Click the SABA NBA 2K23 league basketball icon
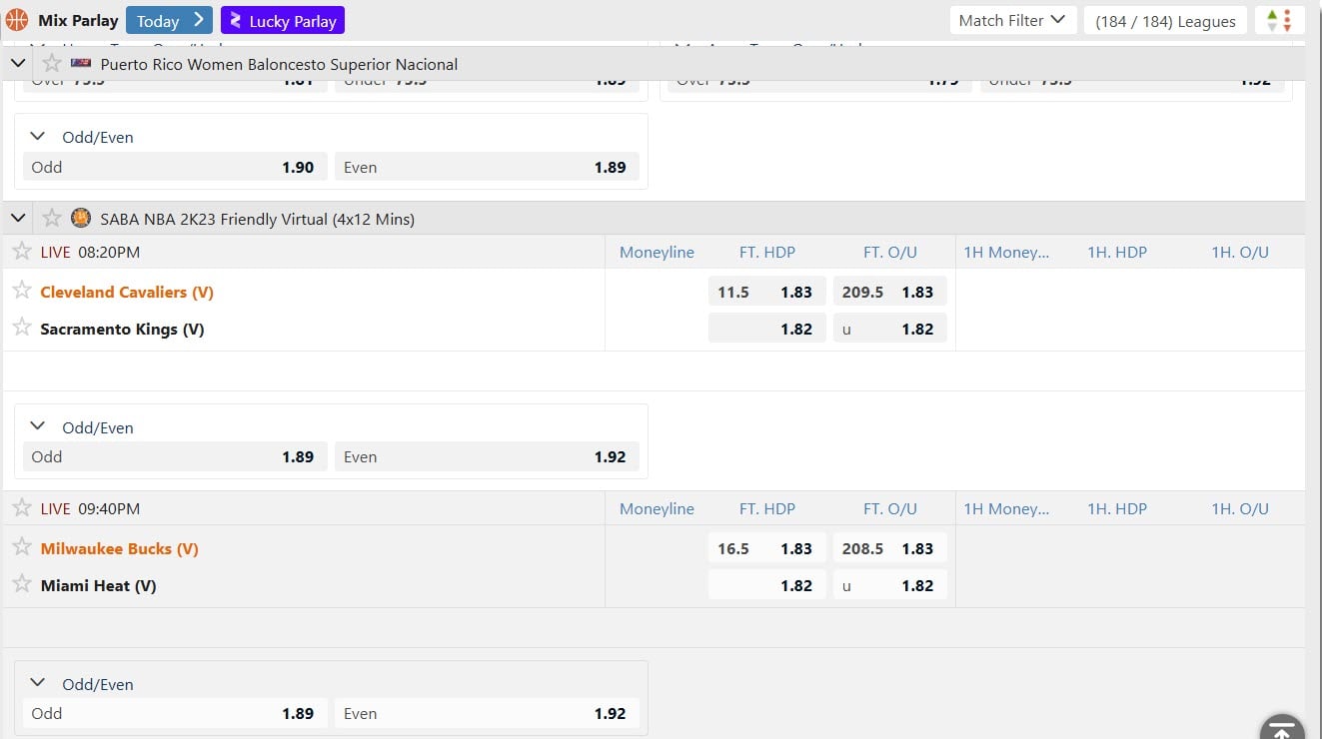This screenshot has width=1322, height=739. [81, 218]
